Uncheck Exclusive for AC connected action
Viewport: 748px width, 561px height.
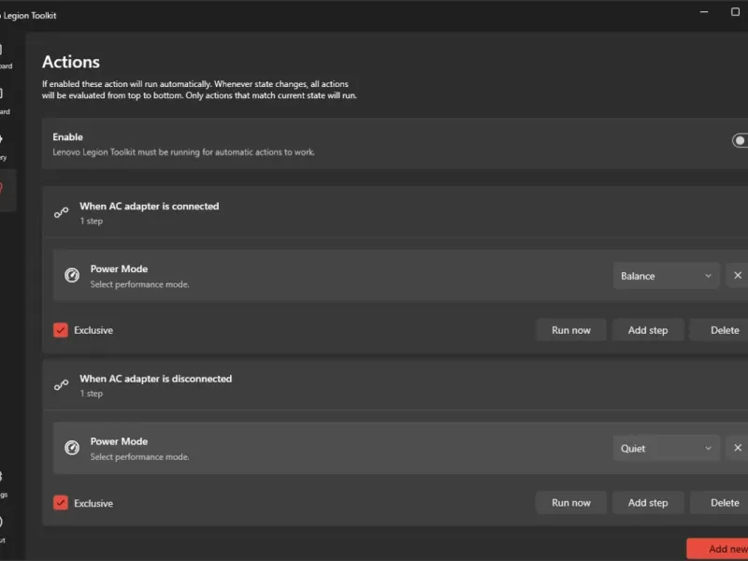[61, 330]
